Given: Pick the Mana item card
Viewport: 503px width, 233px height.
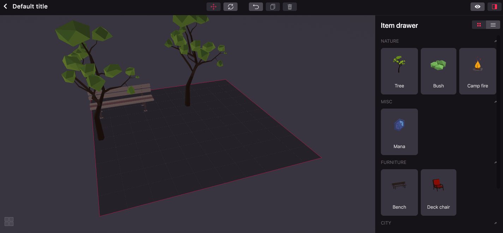Looking at the screenshot, I should point(399,132).
